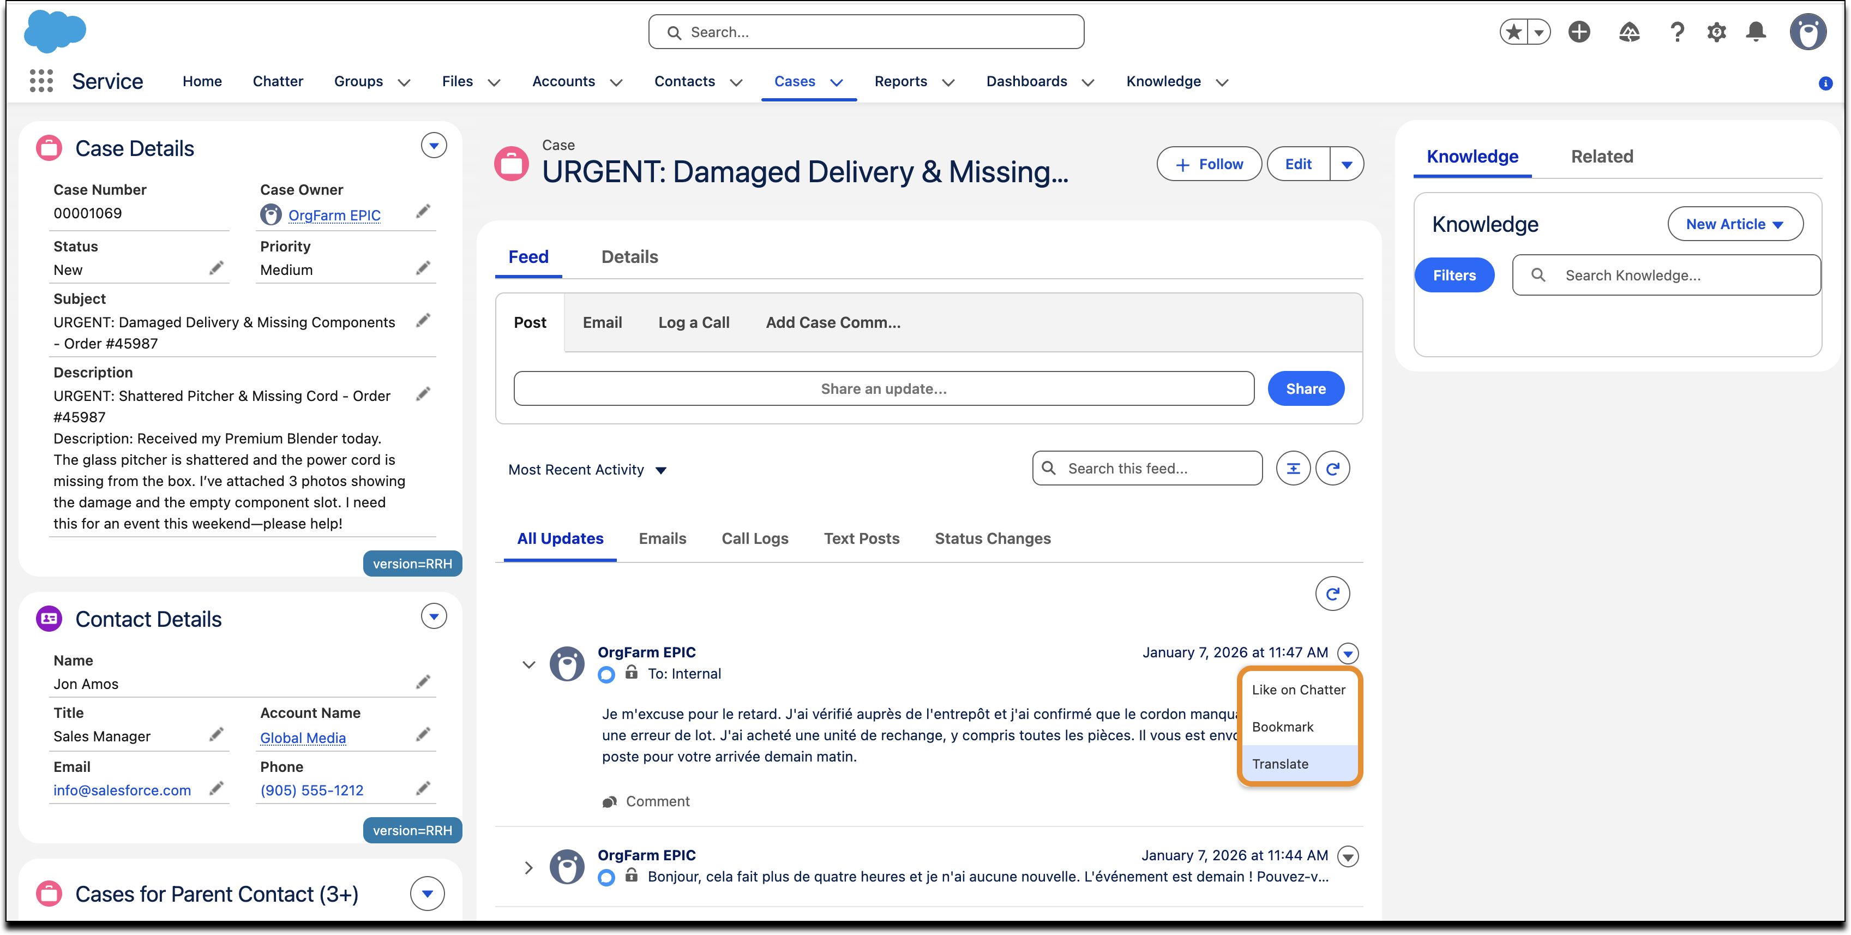Choose Like on Chatter in the menu
The width and height of the screenshot is (1851, 935).
[x=1299, y=689]
